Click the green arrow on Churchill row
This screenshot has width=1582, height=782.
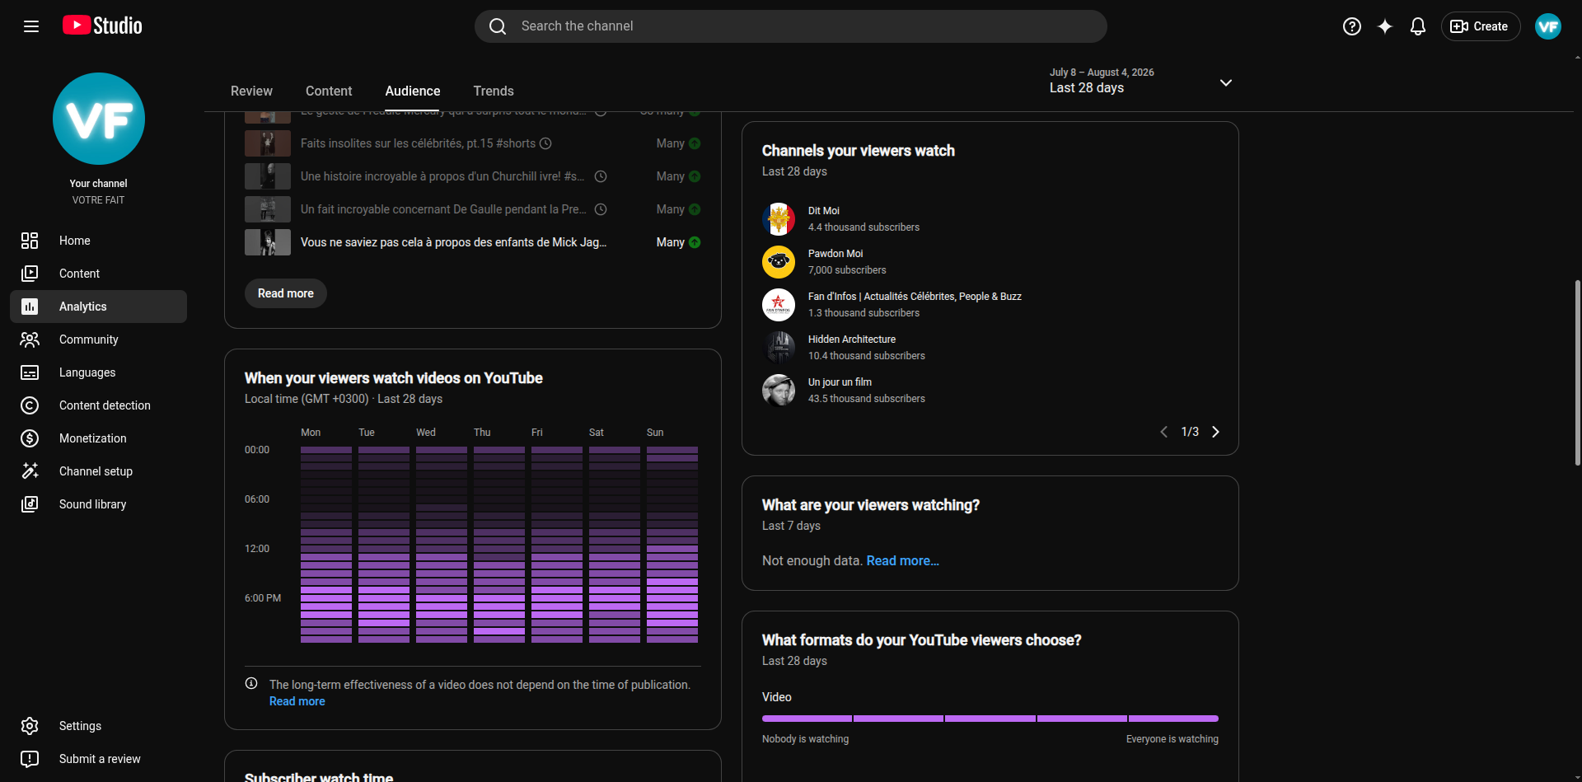pyautogui.click(x=695, y=176)
